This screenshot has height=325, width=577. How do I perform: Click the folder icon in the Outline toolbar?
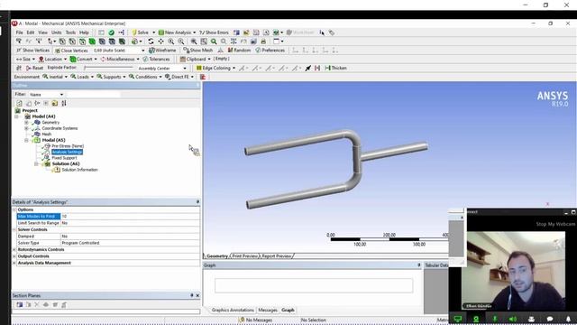[54, 103]
